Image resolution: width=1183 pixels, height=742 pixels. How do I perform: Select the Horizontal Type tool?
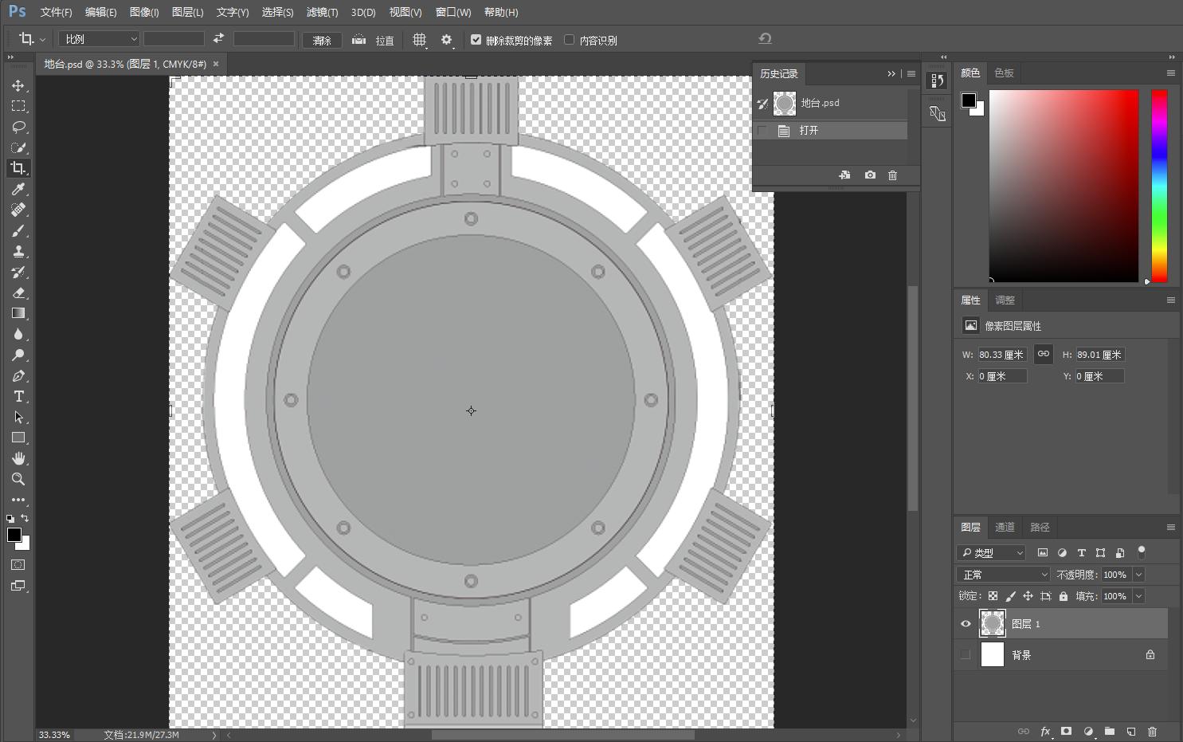click(18, 396)
